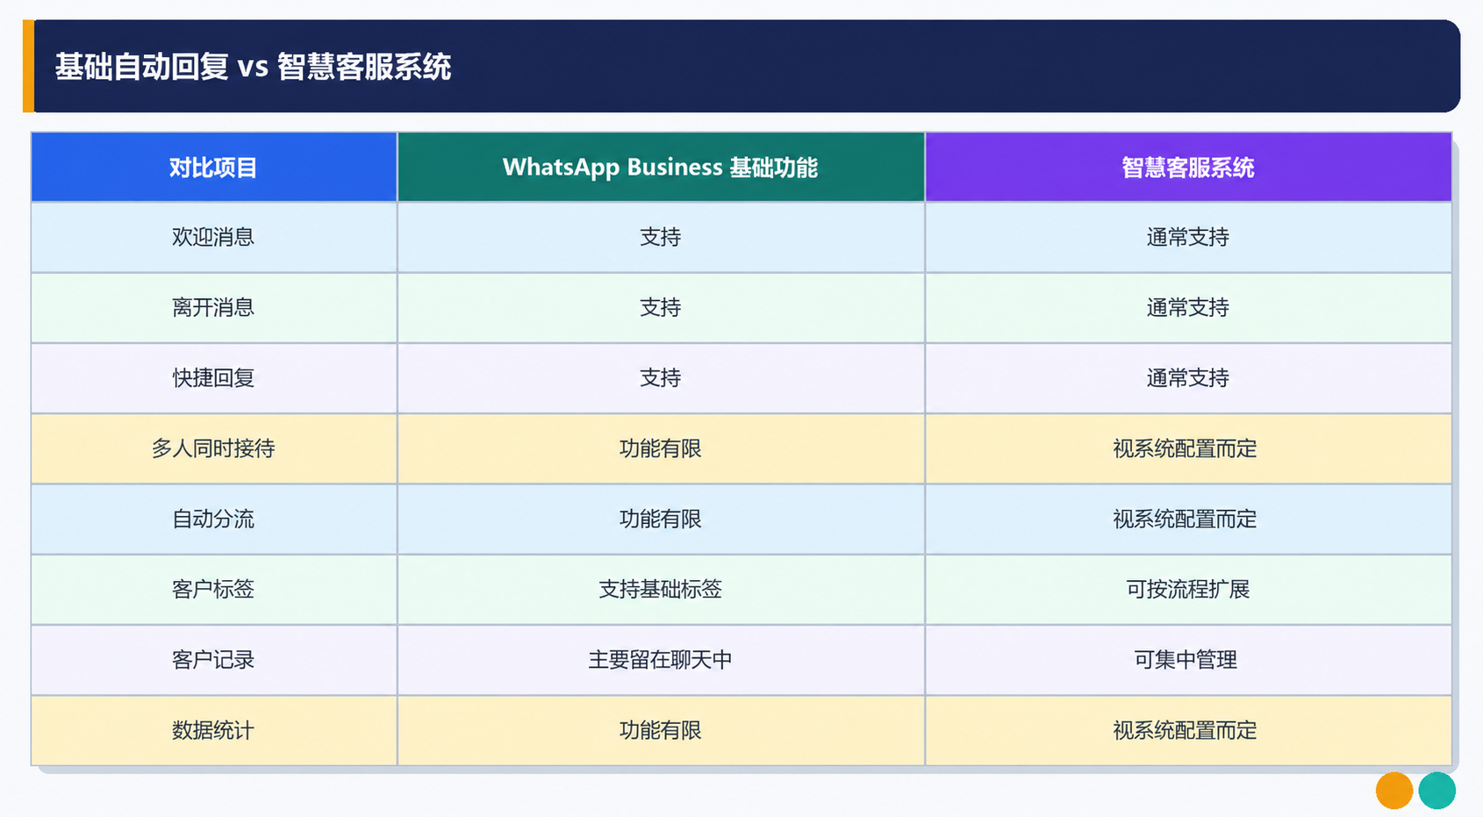
Task: Click the WhatsApp Business 基础功能 column header
Action: [661, 167]
